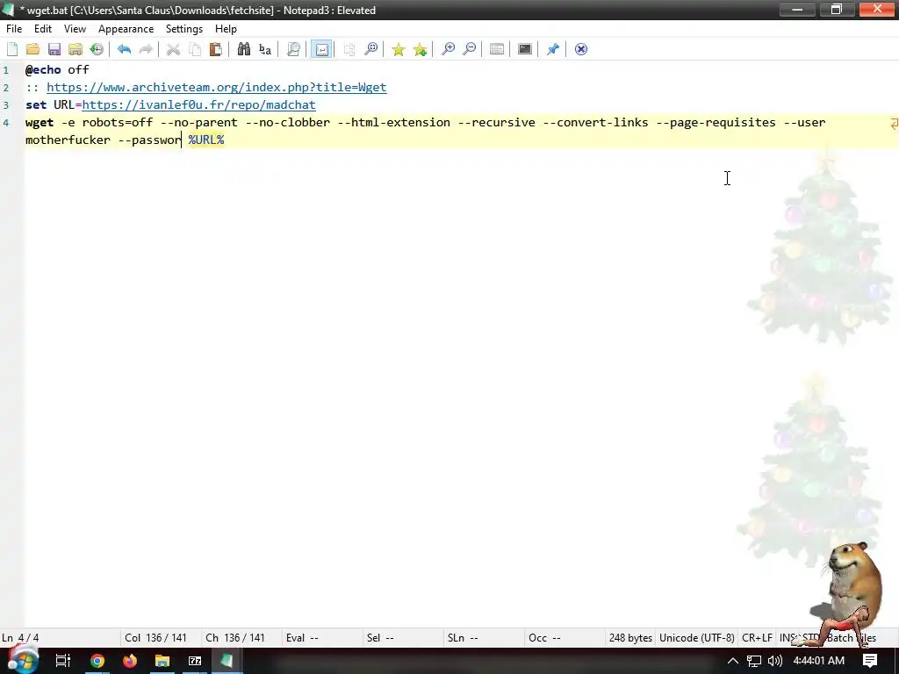Select the Notepad3 taskbar button
Viewport: 899px width, 674px height.
(227, 661)
